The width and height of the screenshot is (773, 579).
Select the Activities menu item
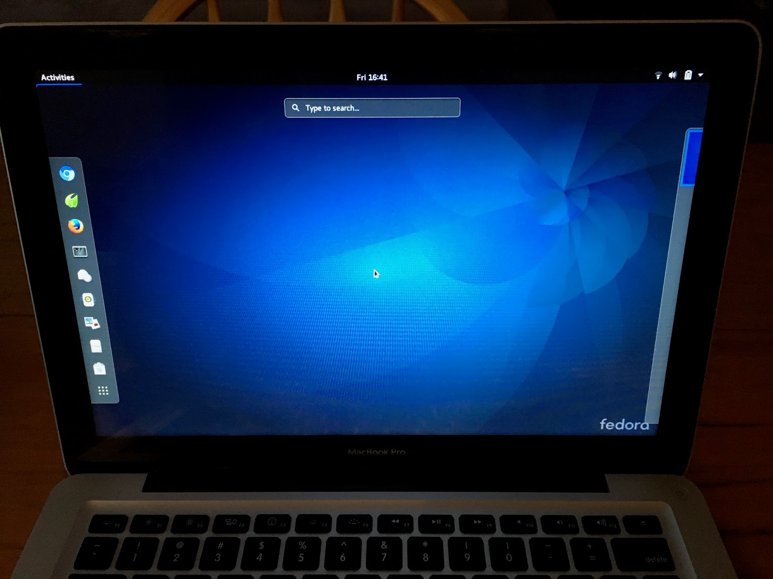click(58, 77)
